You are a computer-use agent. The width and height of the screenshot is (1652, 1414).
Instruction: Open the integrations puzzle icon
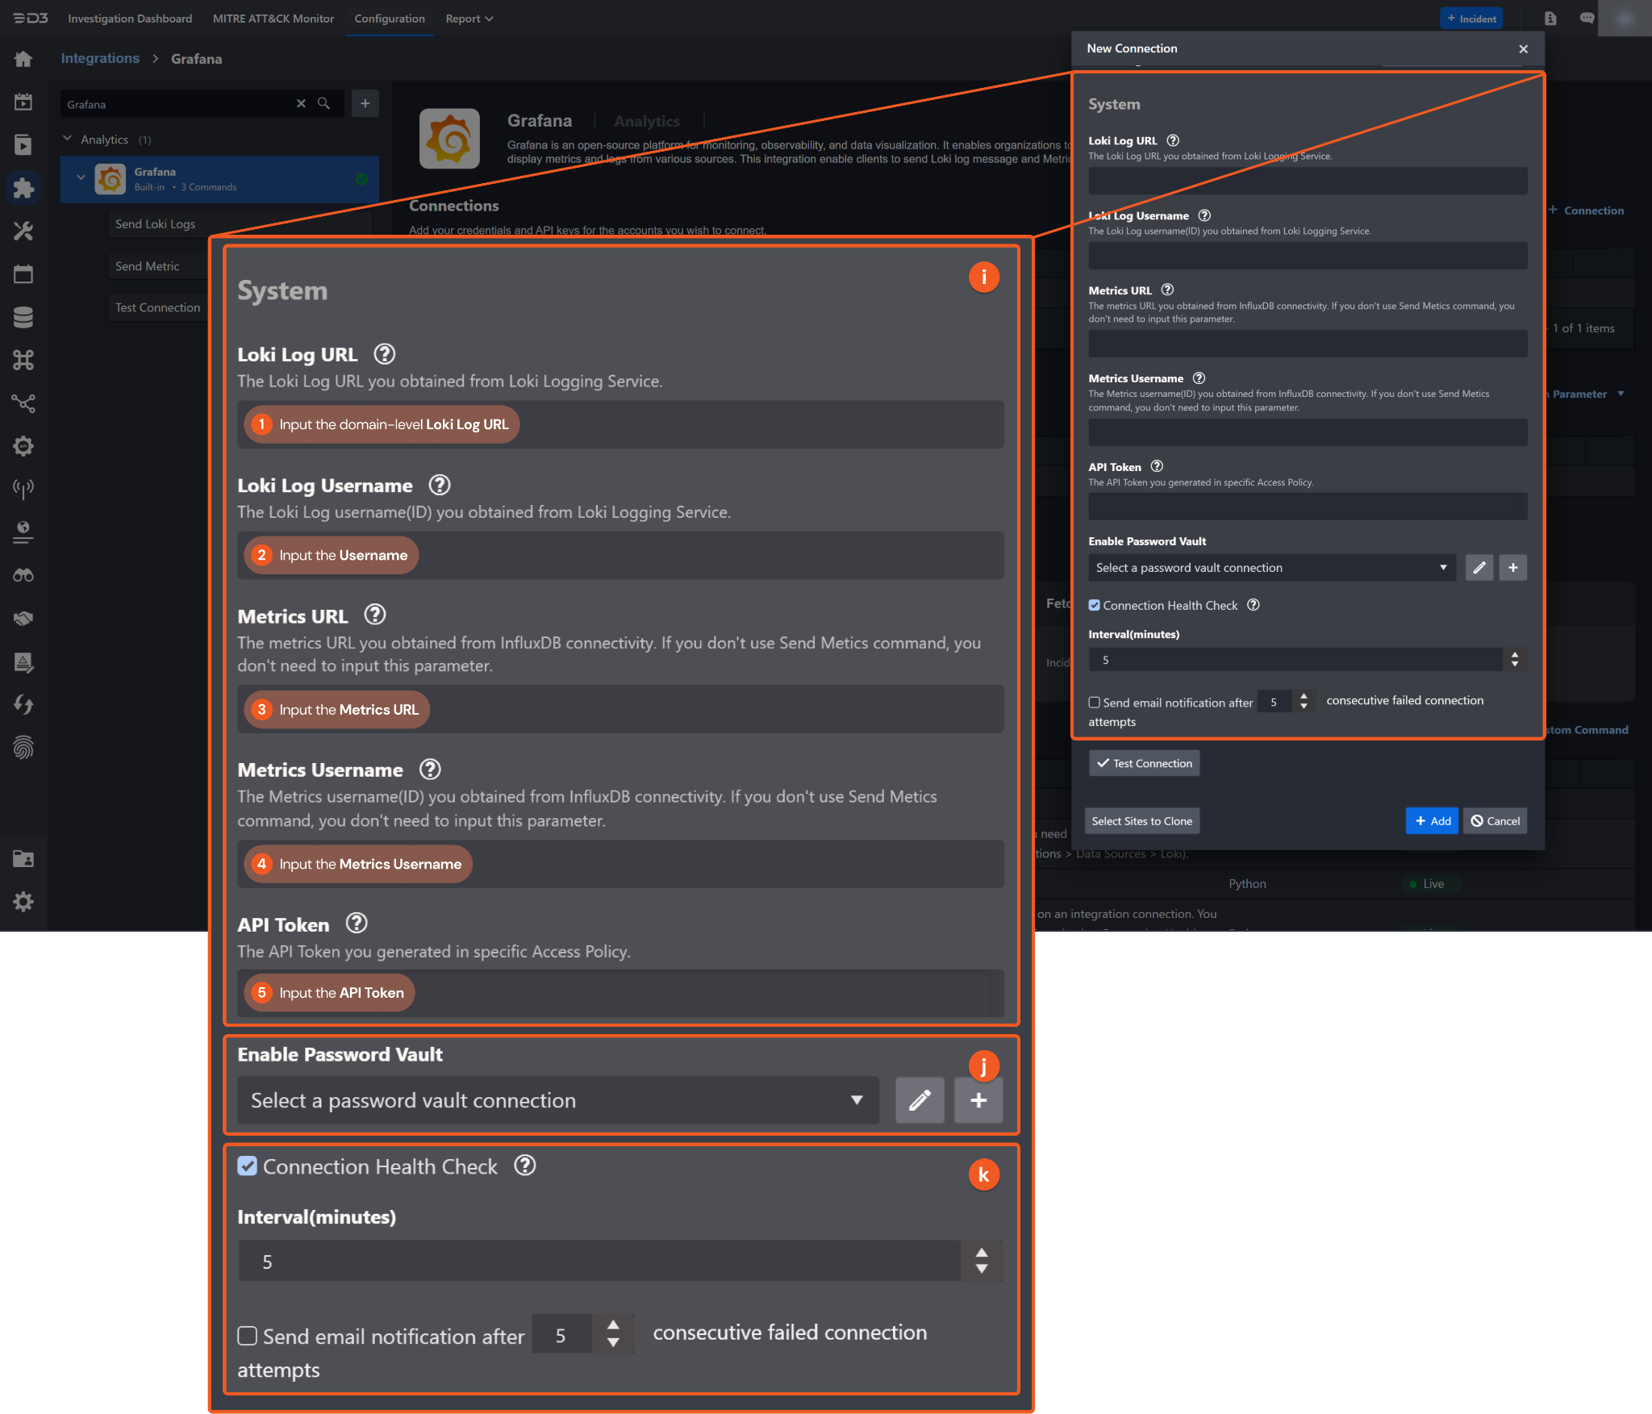point(23,188)
